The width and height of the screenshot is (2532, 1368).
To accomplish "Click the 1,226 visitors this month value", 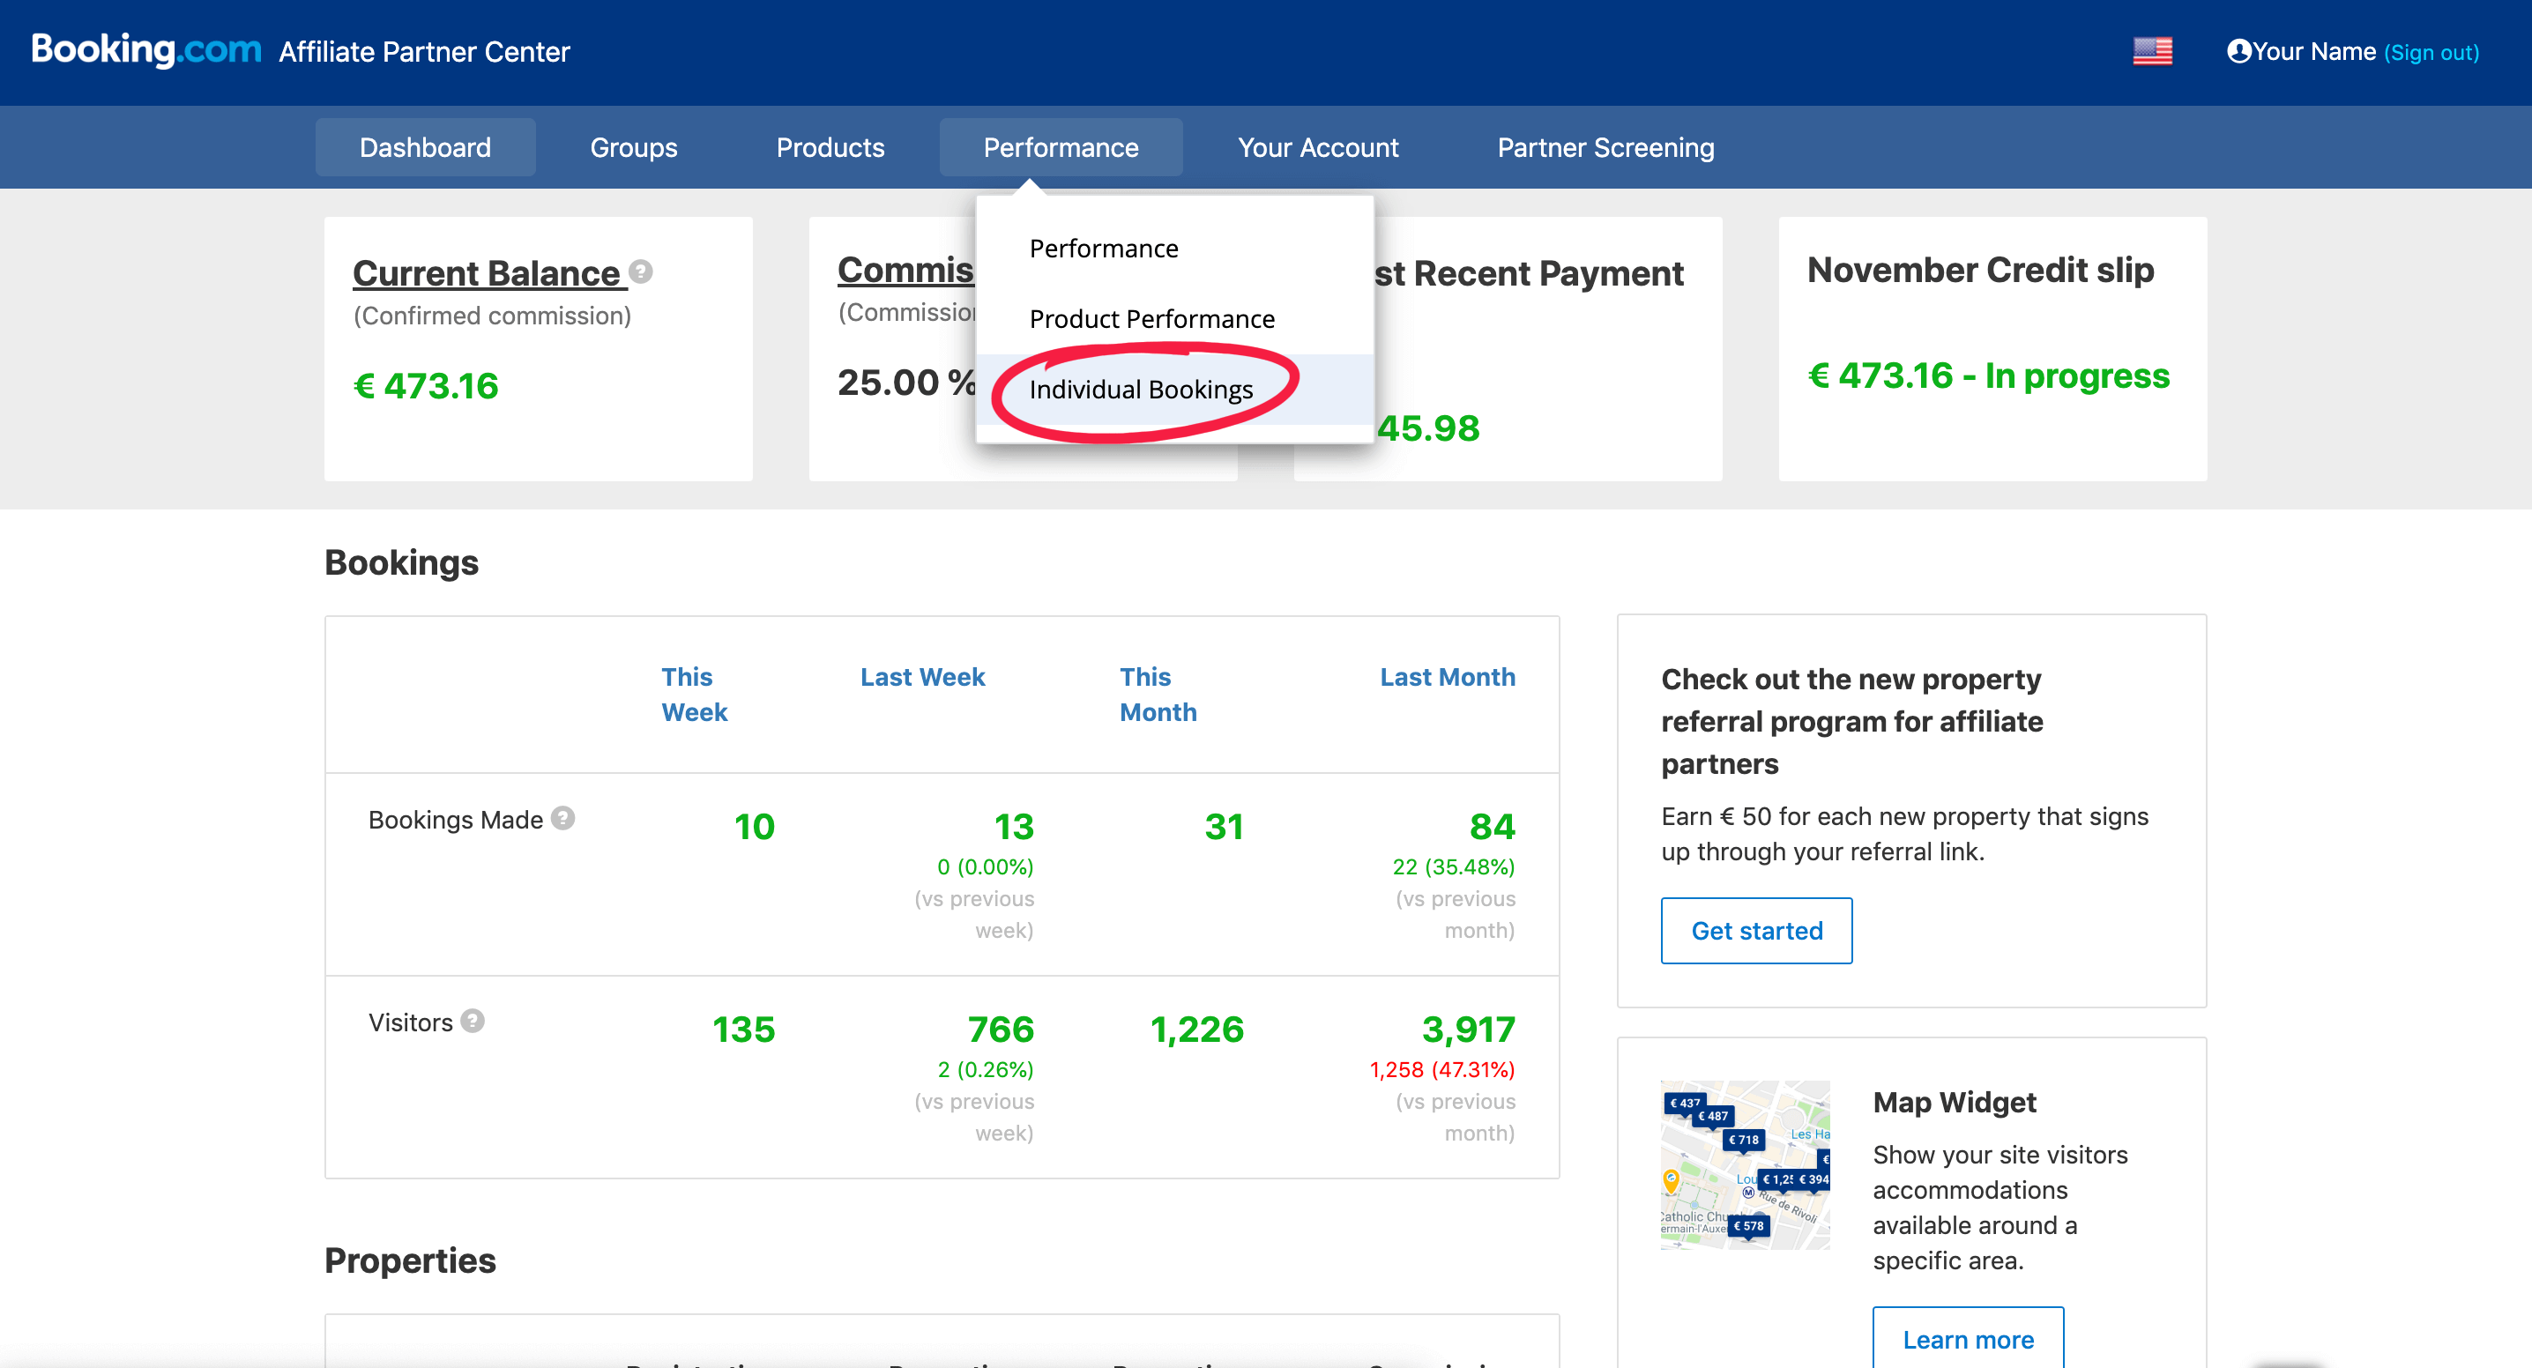I will [x=1196, y=1029].
